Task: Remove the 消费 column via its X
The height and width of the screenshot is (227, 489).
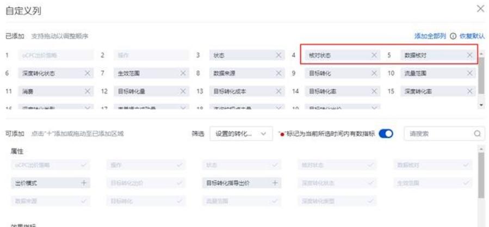Action: [88, 91]
